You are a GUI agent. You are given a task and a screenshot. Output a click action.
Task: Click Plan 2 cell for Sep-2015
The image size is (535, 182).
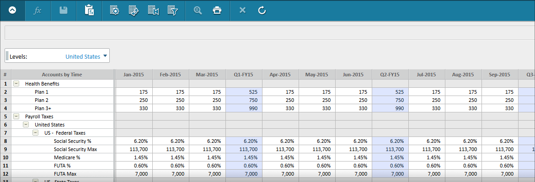tap(500, 100)
